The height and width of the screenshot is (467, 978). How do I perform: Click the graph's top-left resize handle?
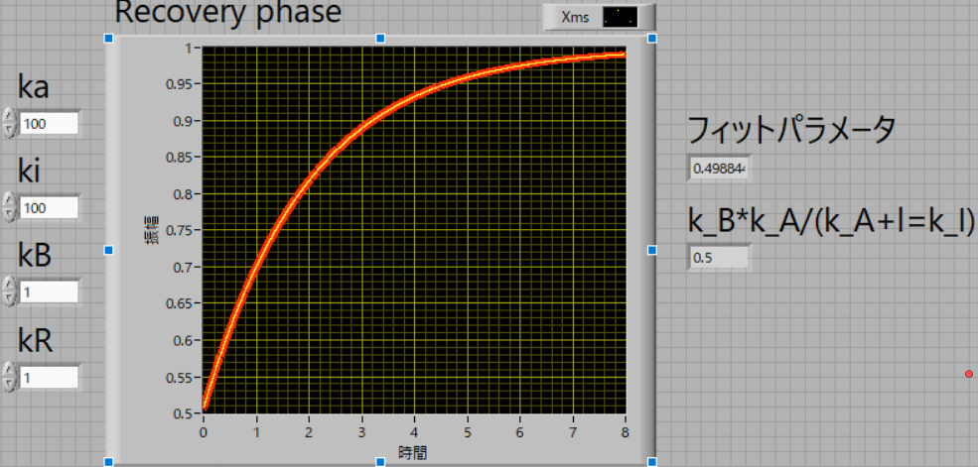[108, 38]
